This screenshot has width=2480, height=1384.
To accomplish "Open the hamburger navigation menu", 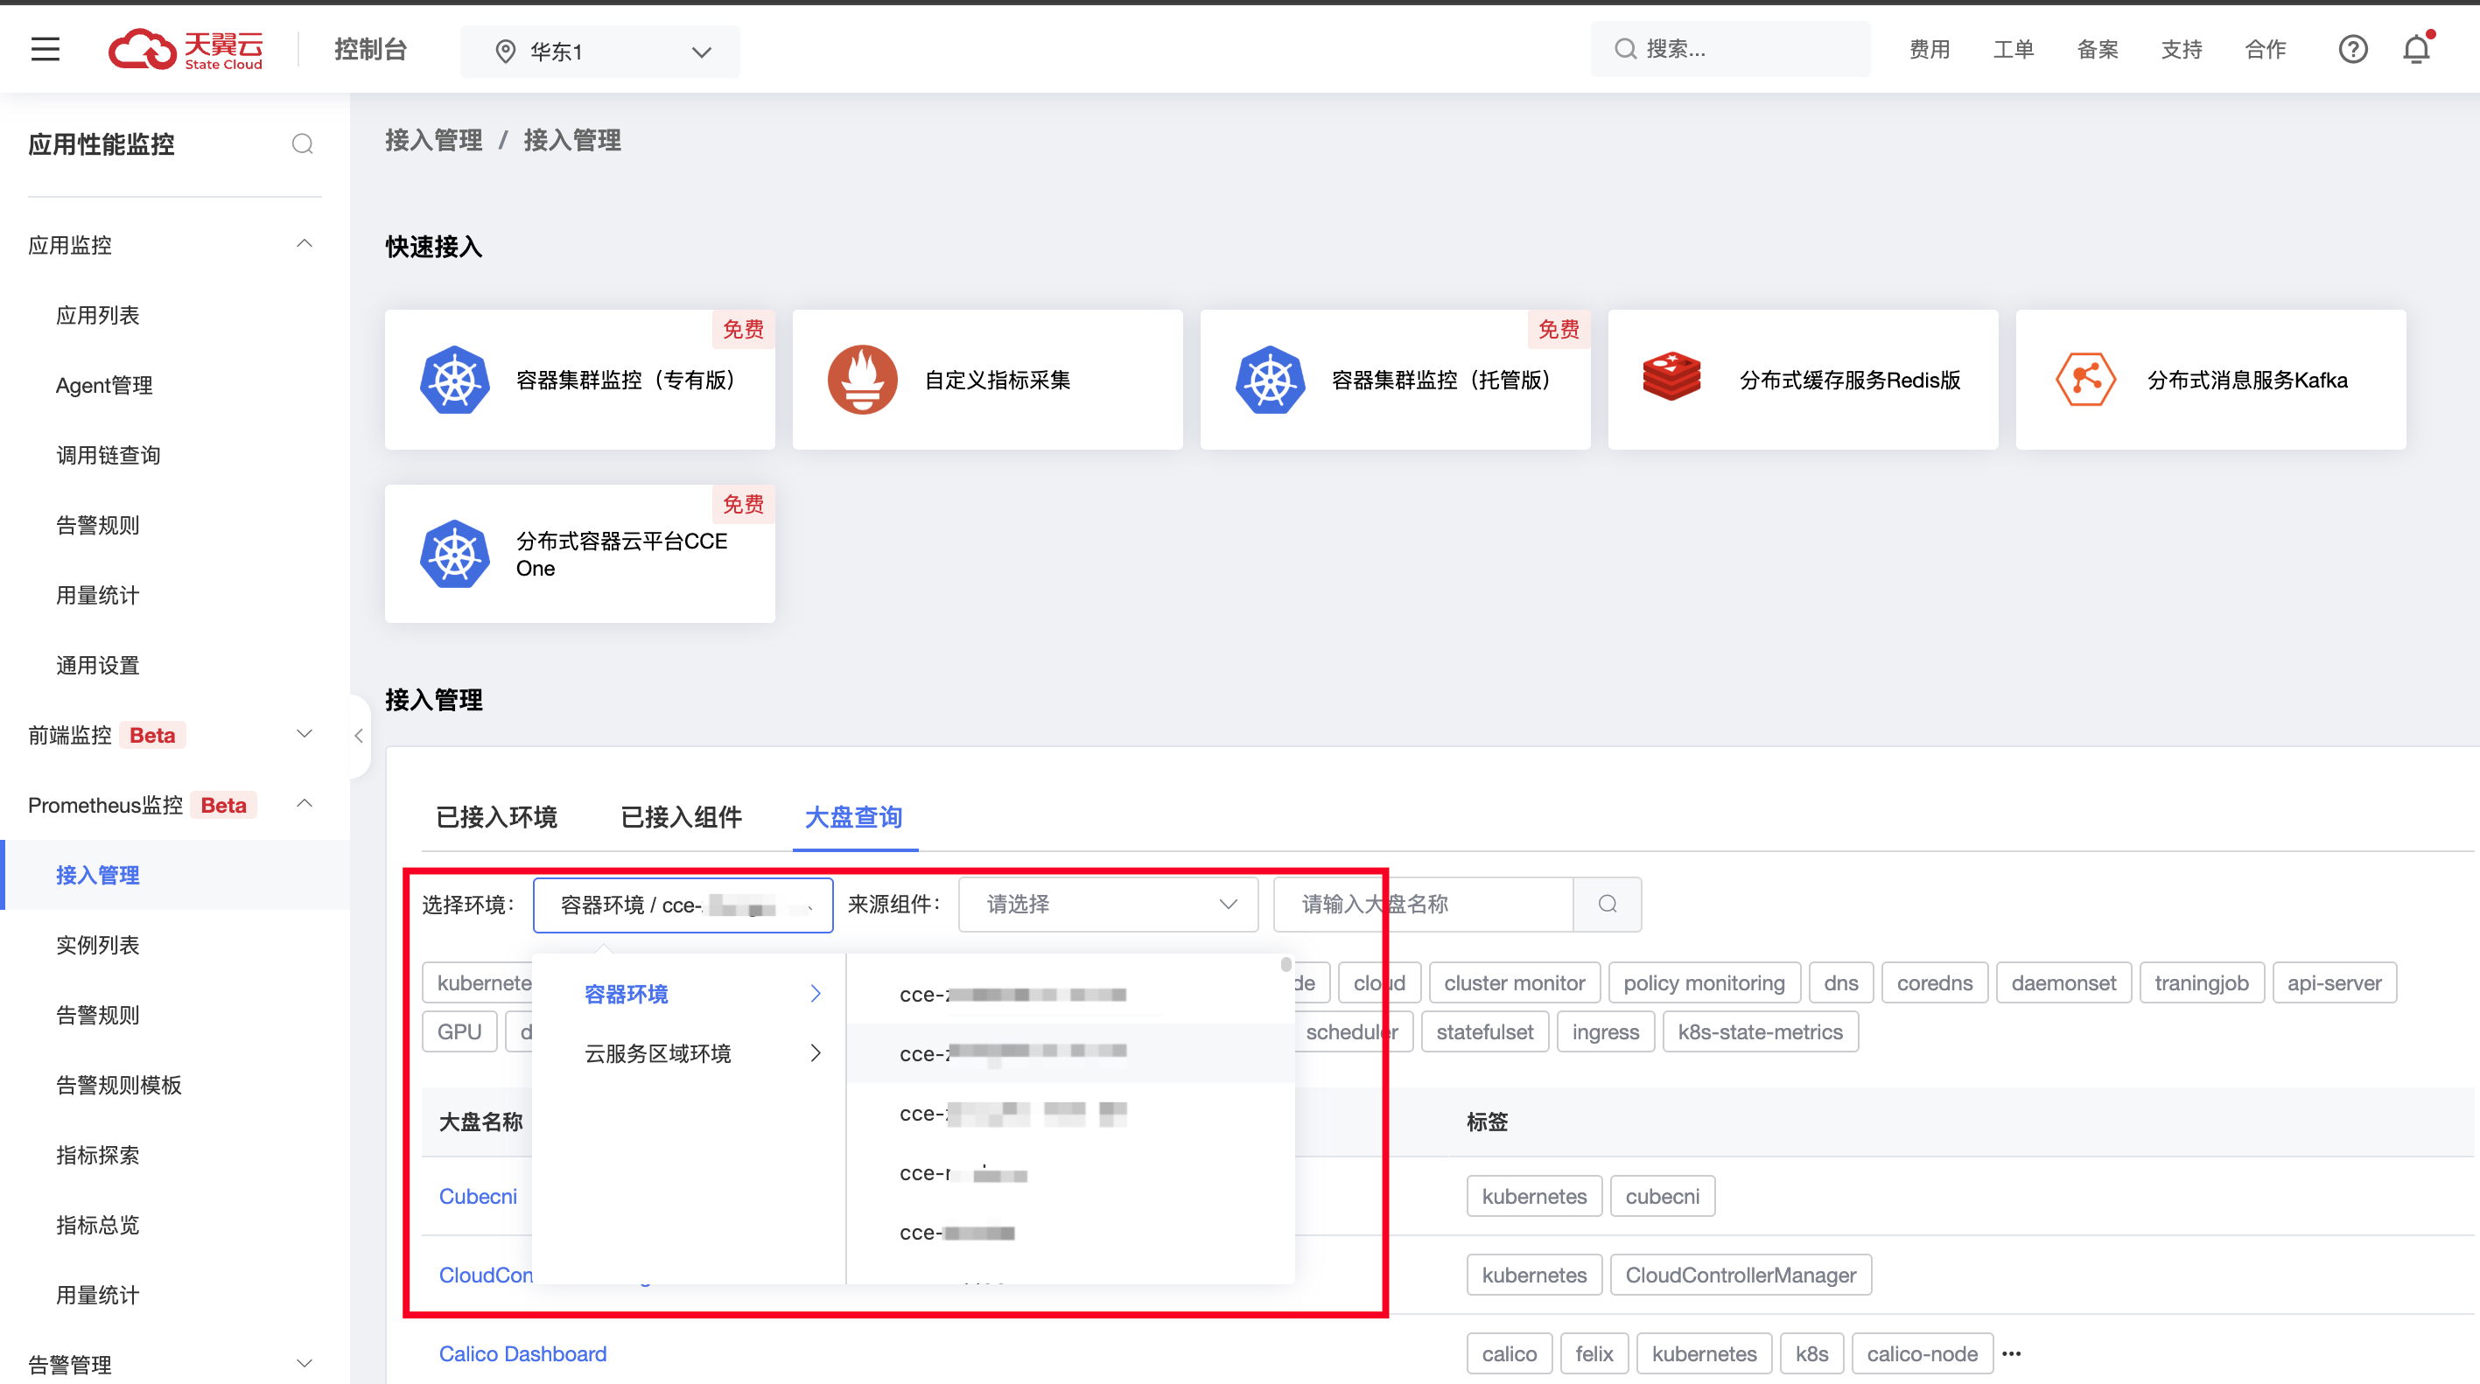I will tap(46, 49).
